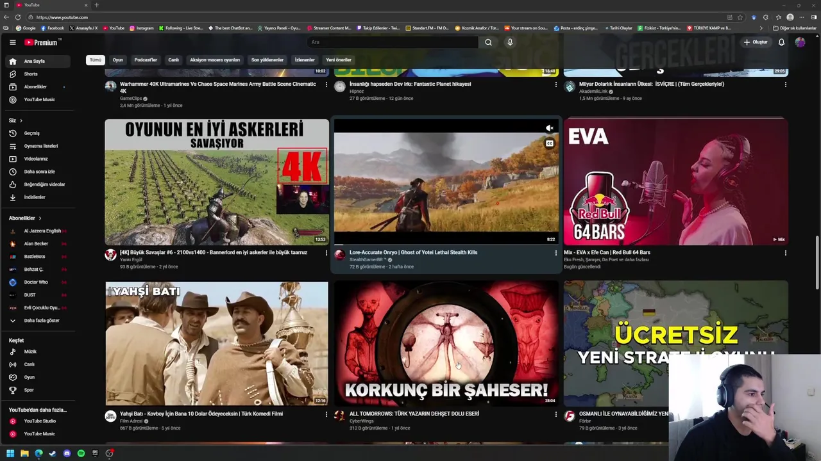Open Daha sonra izle list
Image resolution: width=821 pixels, height=461 pixels.
pos(38,172)
